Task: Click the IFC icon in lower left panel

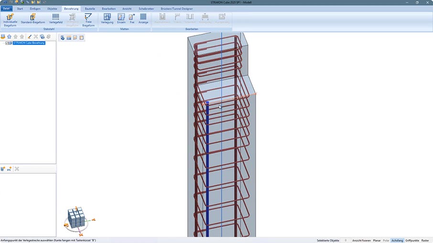Action: point(10,169)
